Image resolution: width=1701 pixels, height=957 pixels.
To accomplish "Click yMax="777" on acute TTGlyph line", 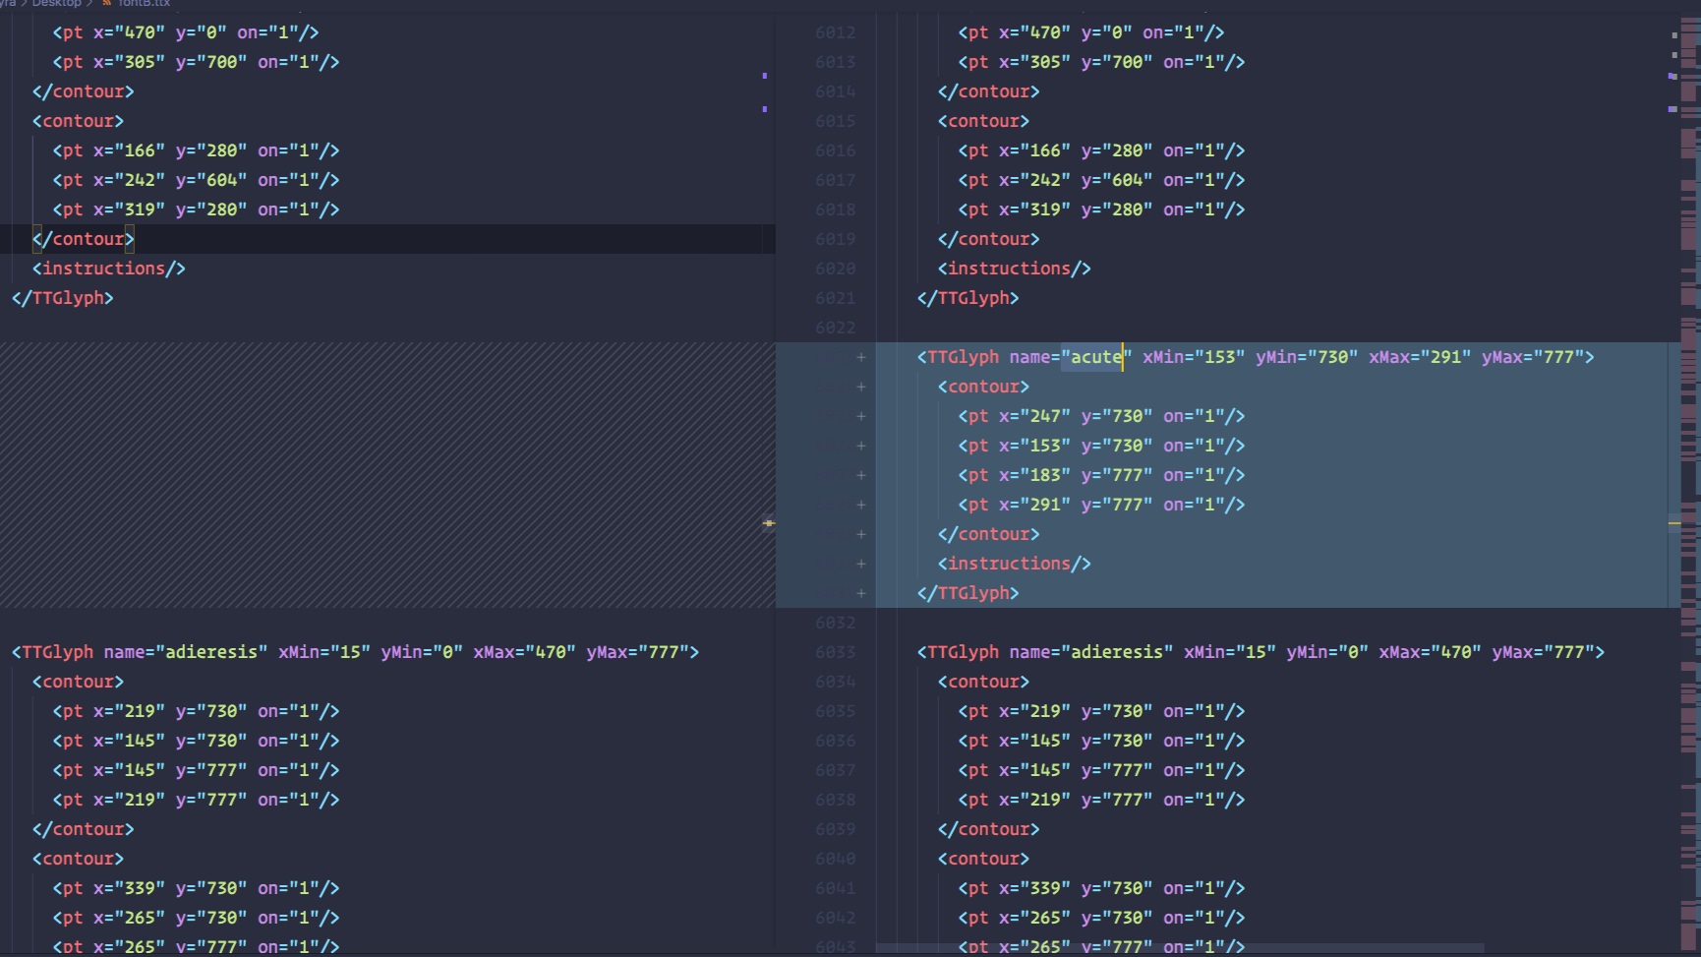I will tap(1533, 357).
